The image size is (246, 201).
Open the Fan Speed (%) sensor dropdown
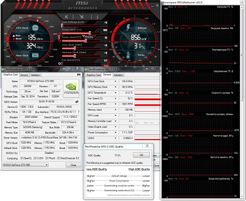[x=115, y=99]
